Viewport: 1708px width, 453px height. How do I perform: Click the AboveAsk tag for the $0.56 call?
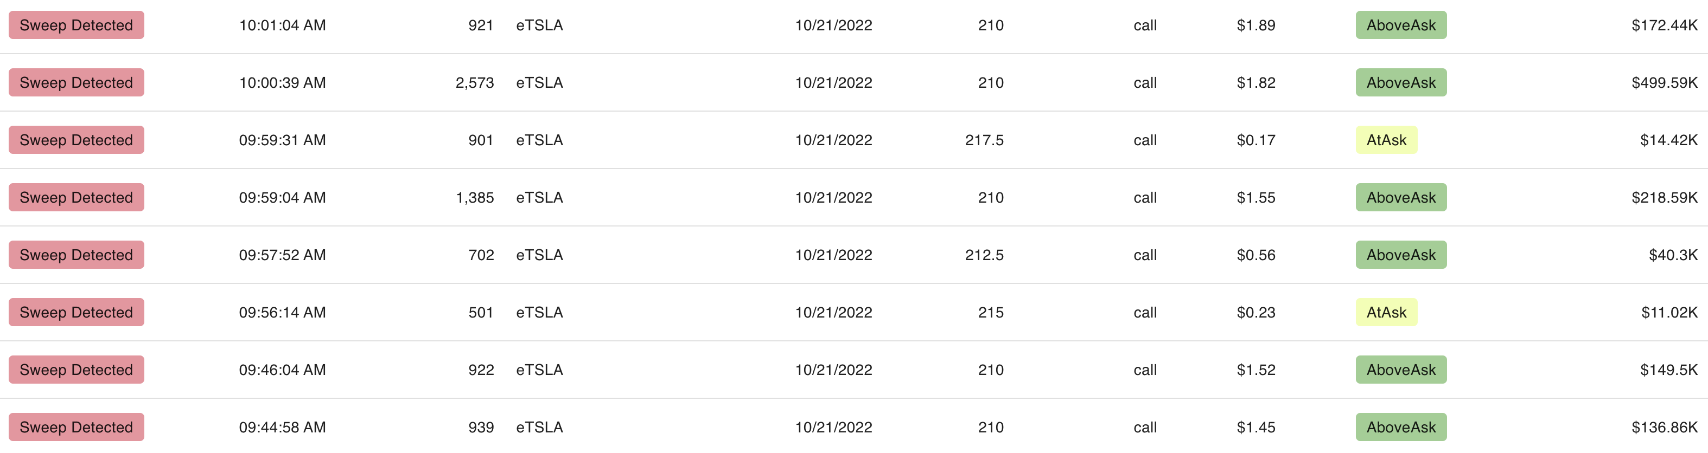[1400, 255]
